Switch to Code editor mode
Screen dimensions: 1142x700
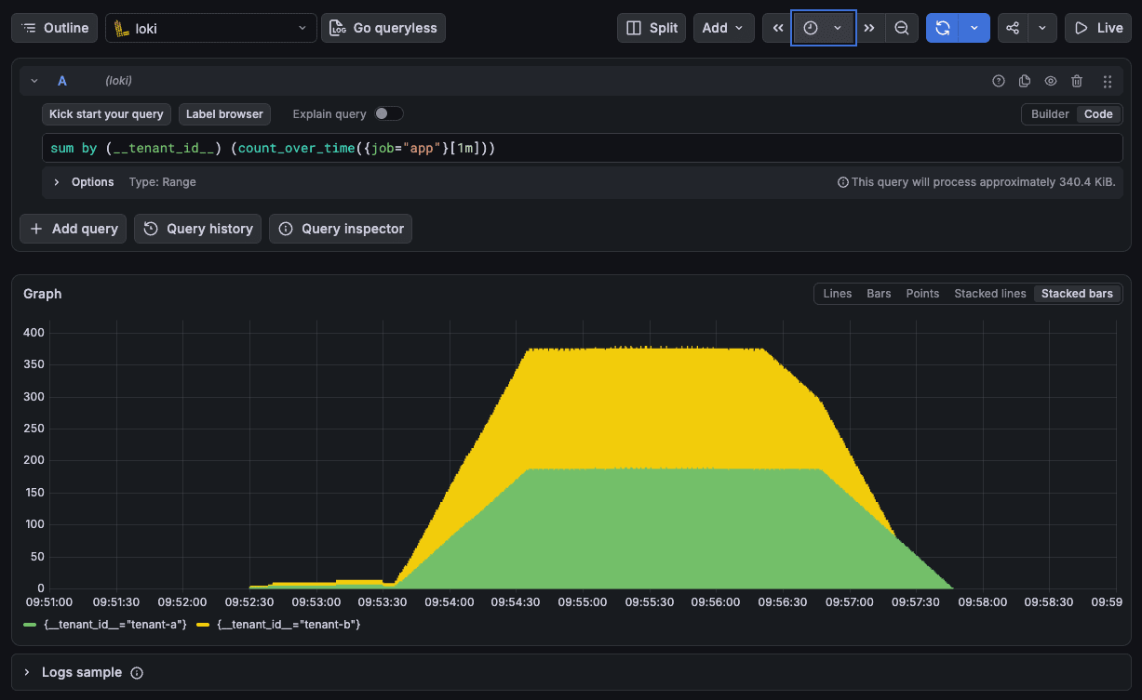[x=1098, y=114]
